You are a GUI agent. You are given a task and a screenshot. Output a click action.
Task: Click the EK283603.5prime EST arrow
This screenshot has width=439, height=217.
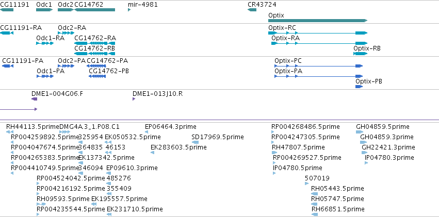click(x=152, y=153)
